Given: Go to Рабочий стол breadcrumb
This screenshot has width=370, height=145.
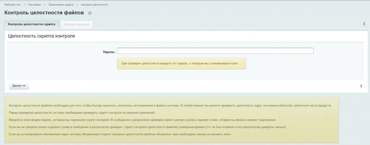Looking at the screenshot, I should tap(12, 5).
